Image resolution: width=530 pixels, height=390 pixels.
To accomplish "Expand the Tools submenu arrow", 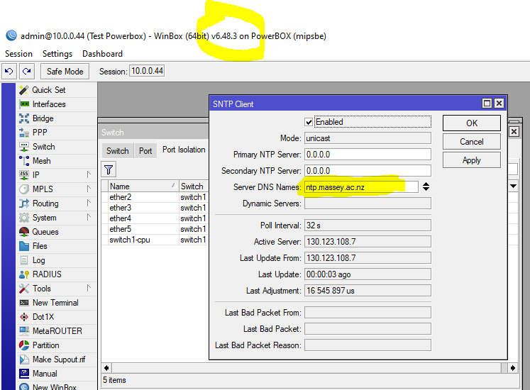I will coord(89,289).
